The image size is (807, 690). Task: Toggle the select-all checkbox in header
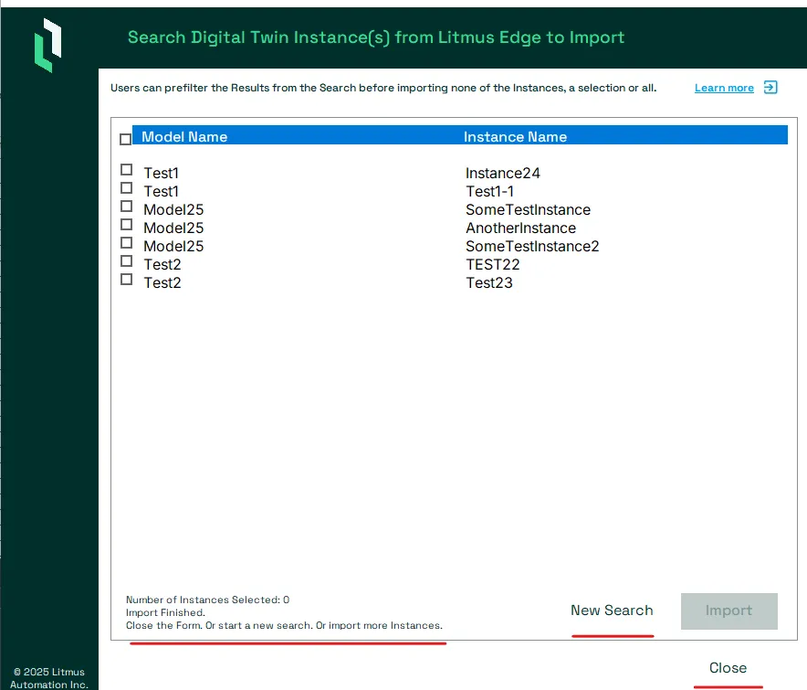click(x=125, y=139)
